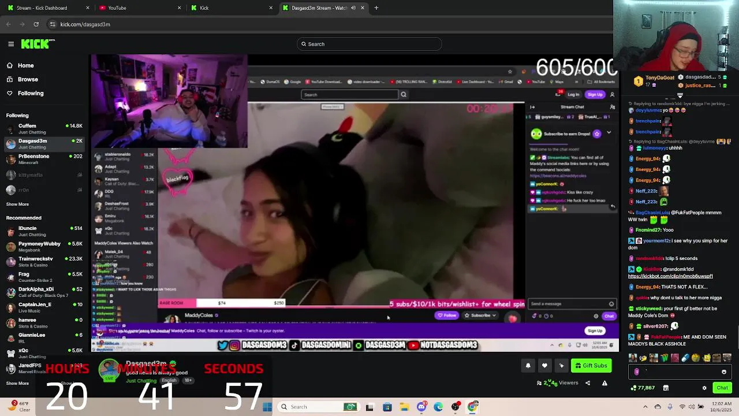Open PrBeenstone channel in Following list
This screenshot has height=416, width=739.
click(x=44, y=159)
